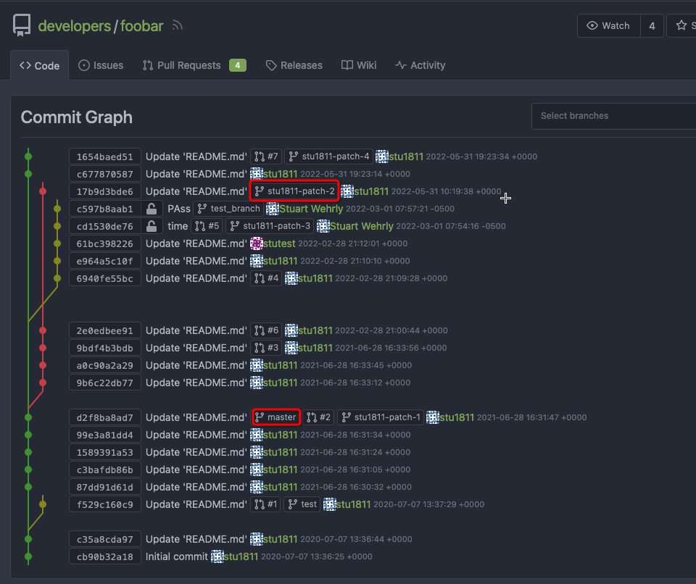Viewport: 696px width, 584px height.
Task: Open pull request #7
Action: (x=265, y=156)
